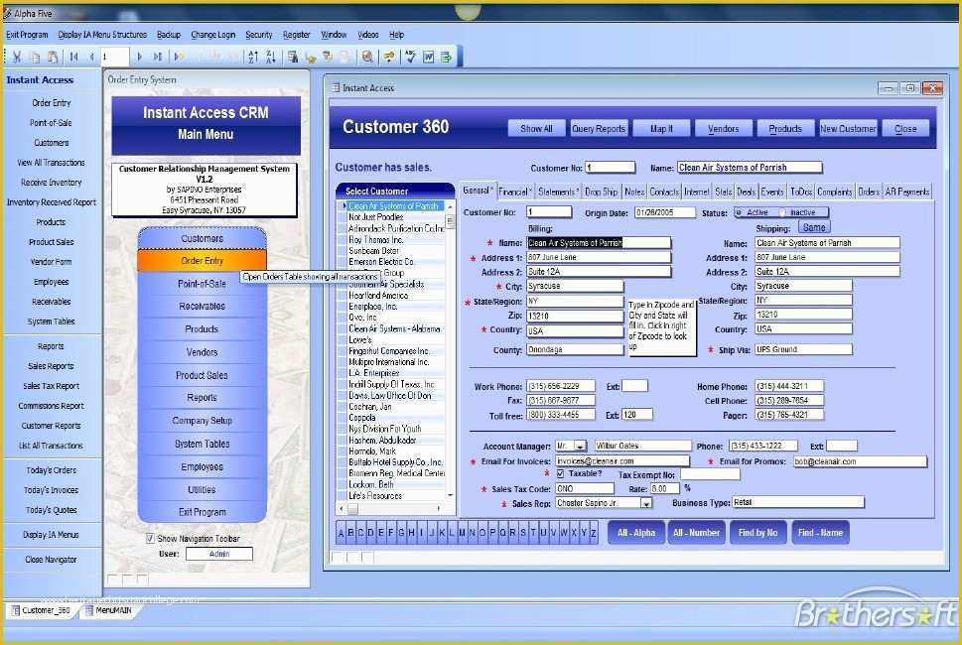962x645 pixels.
Task: Click customer list scroll-down arrow
Action: [451, 495]
